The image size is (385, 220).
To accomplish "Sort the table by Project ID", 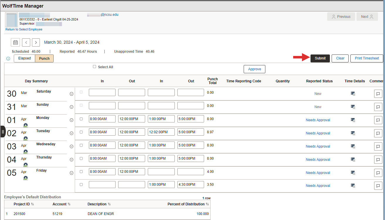I will (x=24, y=204).
